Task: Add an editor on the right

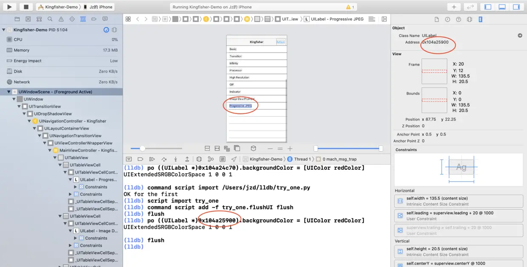Action: click(384, 19)
